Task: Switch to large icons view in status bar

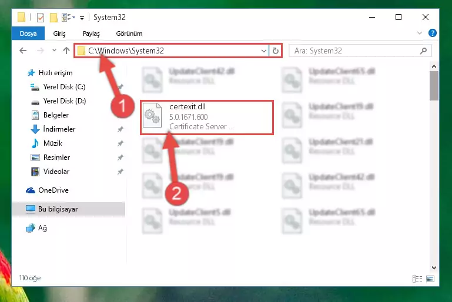Action: click(430, 278)
